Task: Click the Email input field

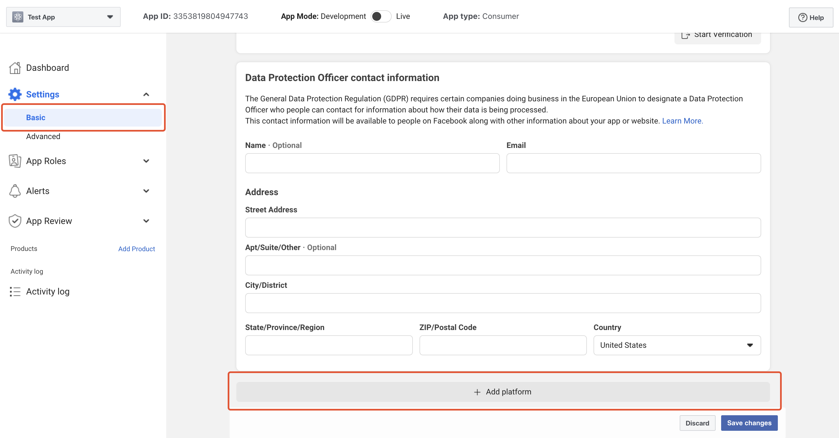Action: 633,163
